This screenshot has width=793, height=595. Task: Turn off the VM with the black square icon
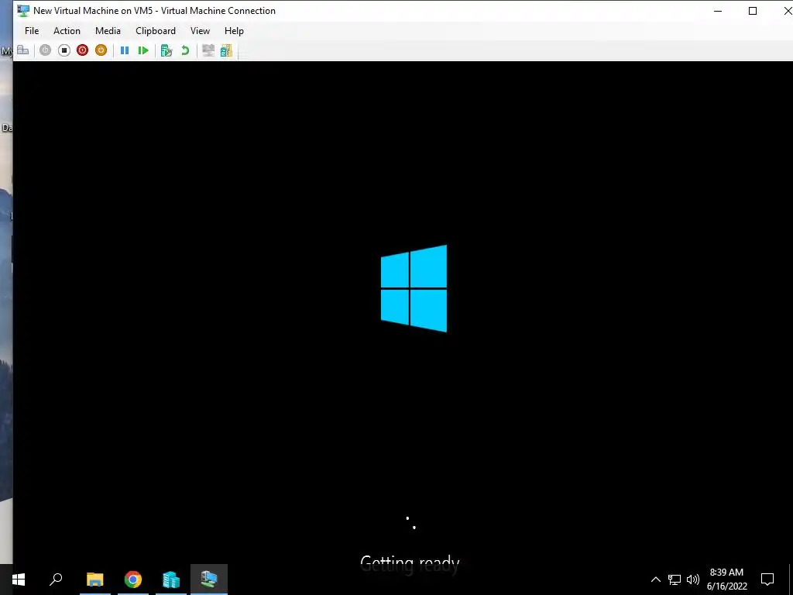pos(64,50)
